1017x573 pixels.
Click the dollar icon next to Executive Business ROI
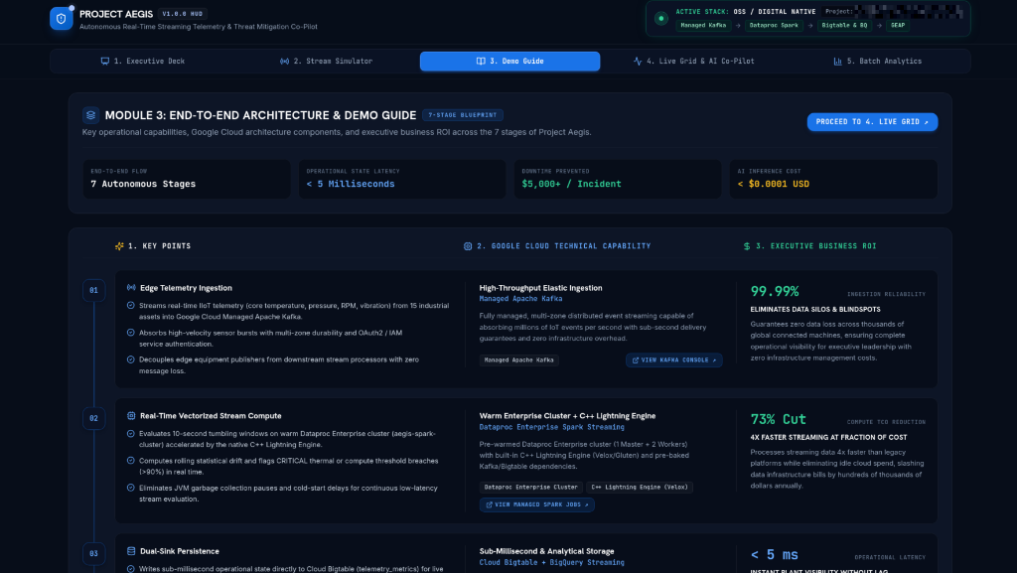tap(747, 246)
